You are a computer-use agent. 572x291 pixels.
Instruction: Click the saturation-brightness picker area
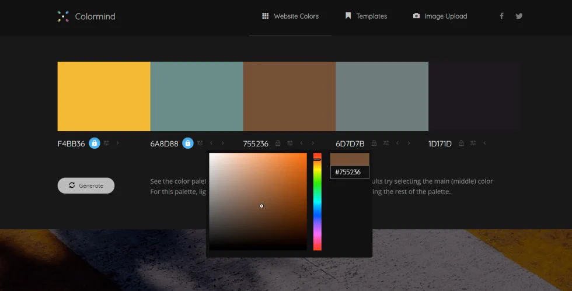258,202
